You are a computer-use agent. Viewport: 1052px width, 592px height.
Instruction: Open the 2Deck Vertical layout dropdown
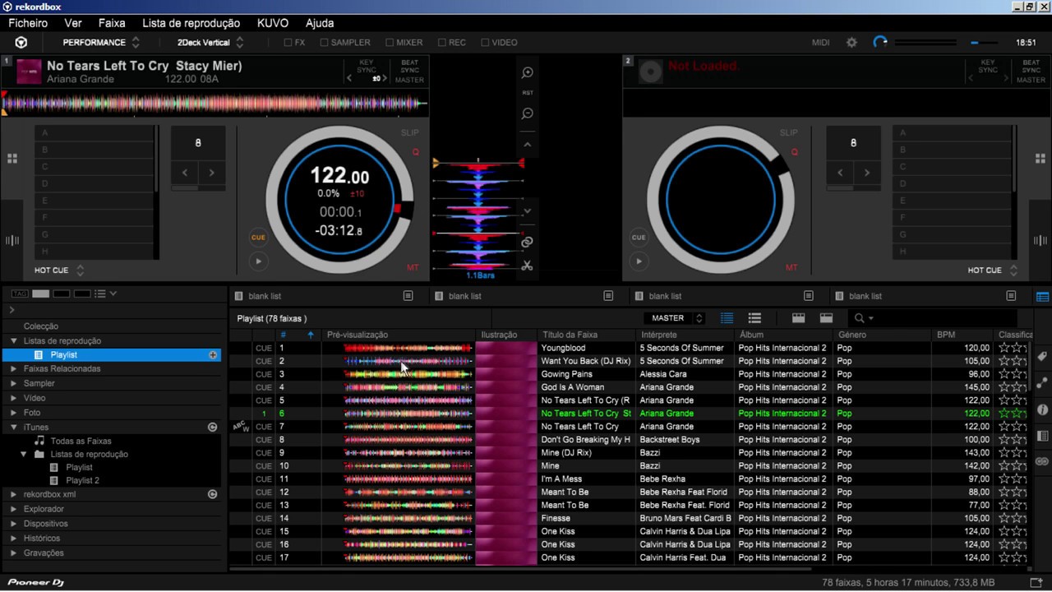pyautogui.click(x=210, y=43)
